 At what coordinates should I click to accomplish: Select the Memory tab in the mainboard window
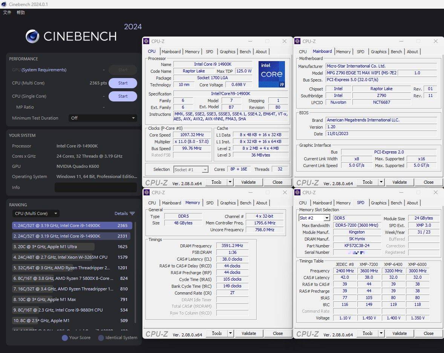click(x=343, y=52)
